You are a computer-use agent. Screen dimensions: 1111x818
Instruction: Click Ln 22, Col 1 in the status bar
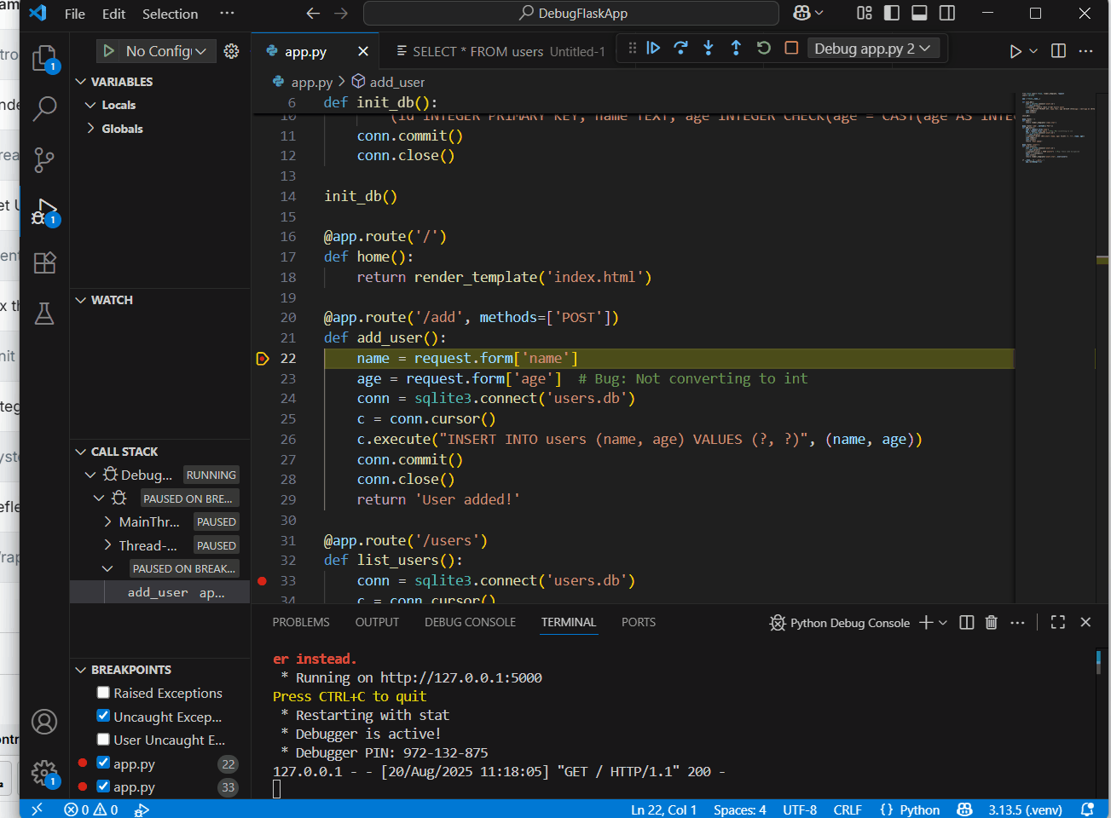[663, 809]
